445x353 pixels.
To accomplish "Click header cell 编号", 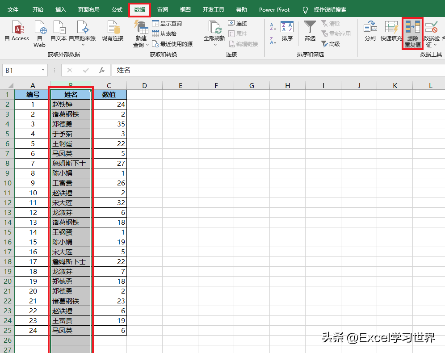I will pyautogui.click(x=33, y=94).
